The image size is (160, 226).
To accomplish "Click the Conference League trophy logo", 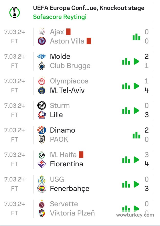I will pos(15,12).
